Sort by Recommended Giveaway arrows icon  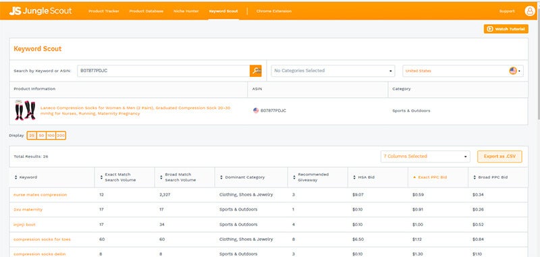294,177
